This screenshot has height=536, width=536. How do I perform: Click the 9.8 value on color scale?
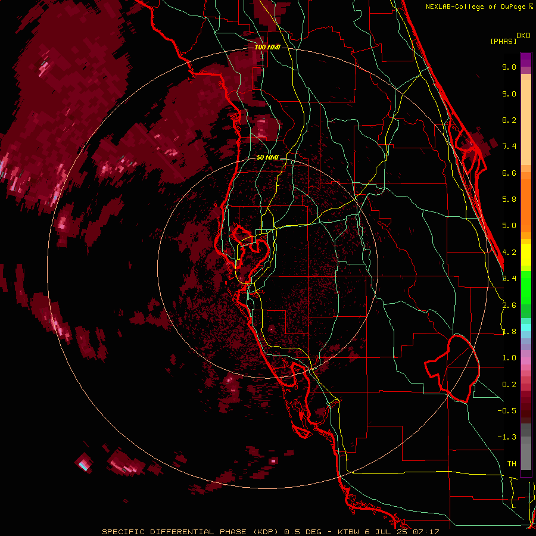point(509,67)
